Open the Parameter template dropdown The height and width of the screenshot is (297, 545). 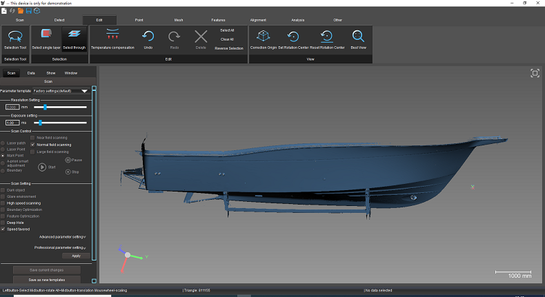(x=85, y=90)
